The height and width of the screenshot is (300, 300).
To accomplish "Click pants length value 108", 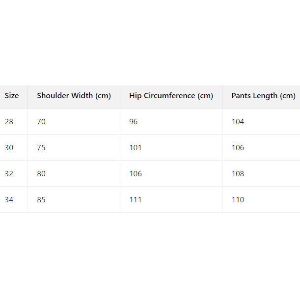I will tap(238, 174).
